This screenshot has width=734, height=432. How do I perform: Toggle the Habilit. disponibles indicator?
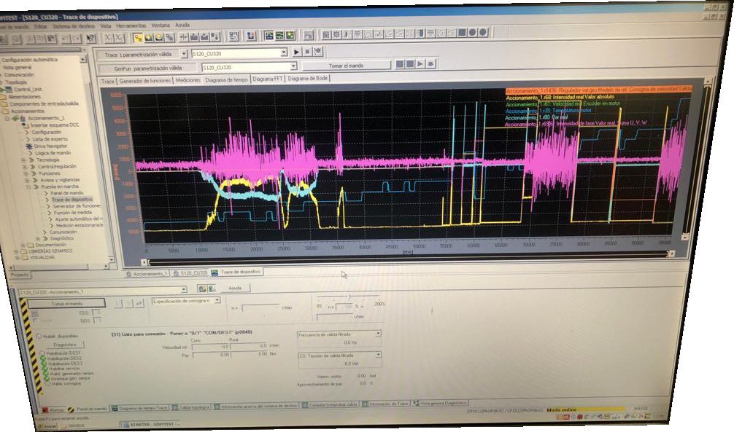(x=39, y=336)
